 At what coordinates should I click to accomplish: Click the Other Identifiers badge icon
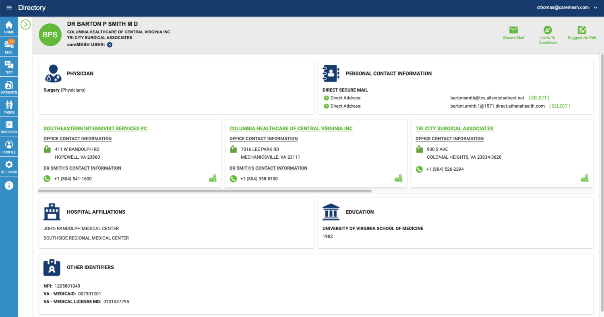pos(52,267)
